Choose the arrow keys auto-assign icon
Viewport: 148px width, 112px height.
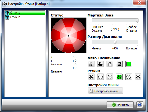tap(101, 64)
